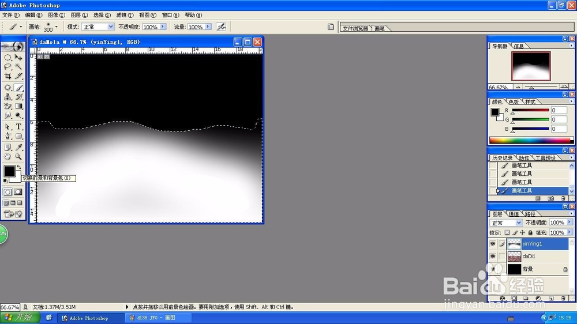
Task: Toggle the link box for daDi1 layer
Action: click(x=502, y=257)
